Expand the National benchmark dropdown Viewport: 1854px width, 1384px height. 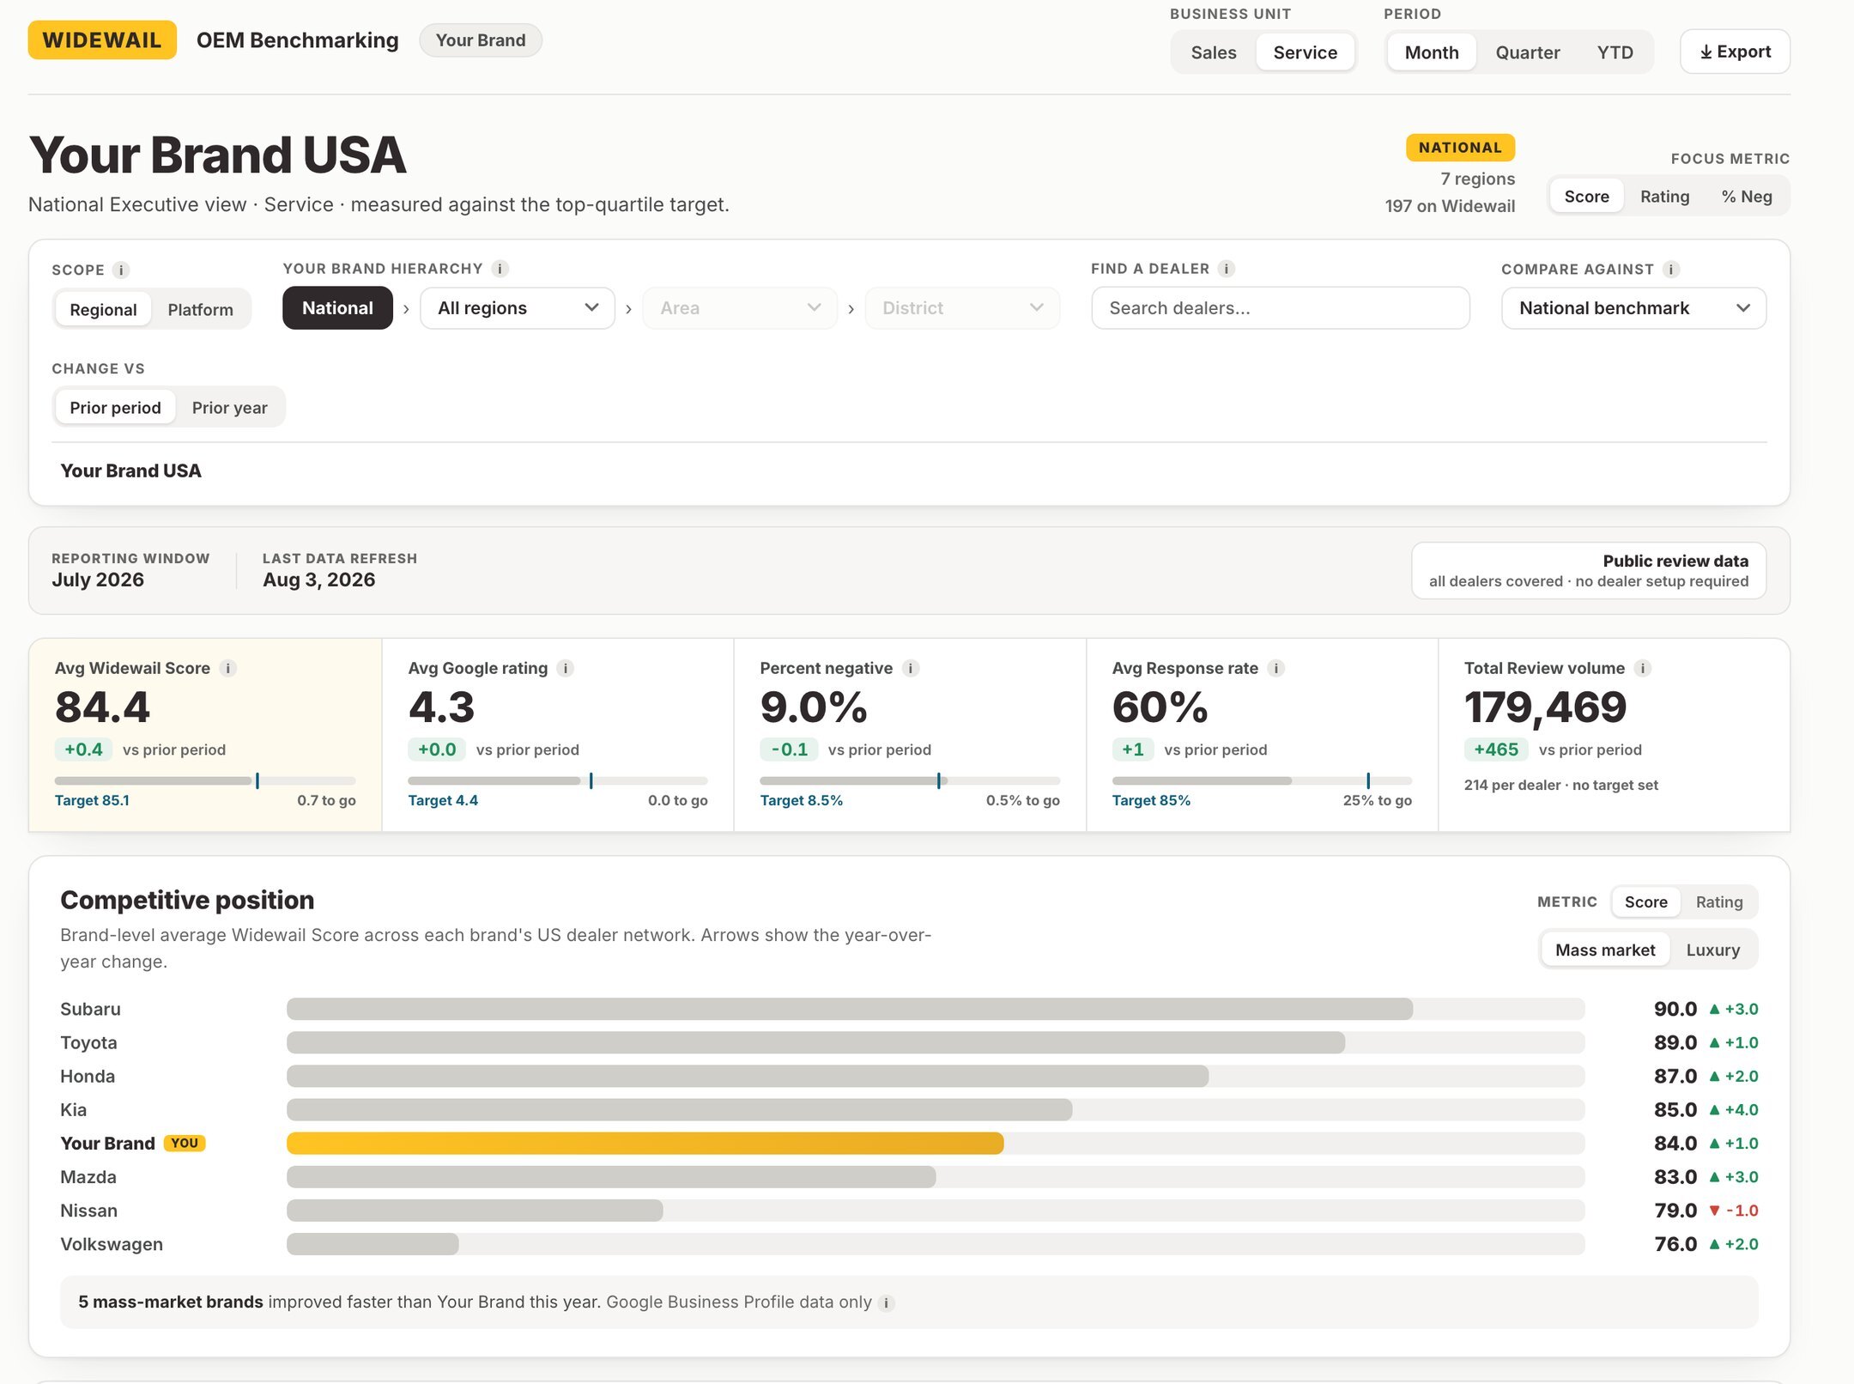point(1633,308)
